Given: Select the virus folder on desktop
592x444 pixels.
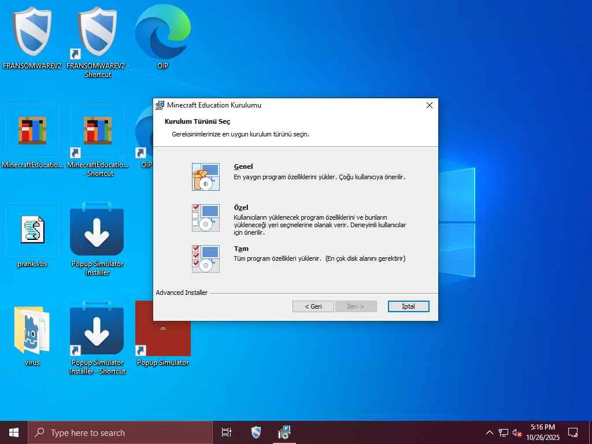Looking at the screenshot, I should (x=32, y=335).
